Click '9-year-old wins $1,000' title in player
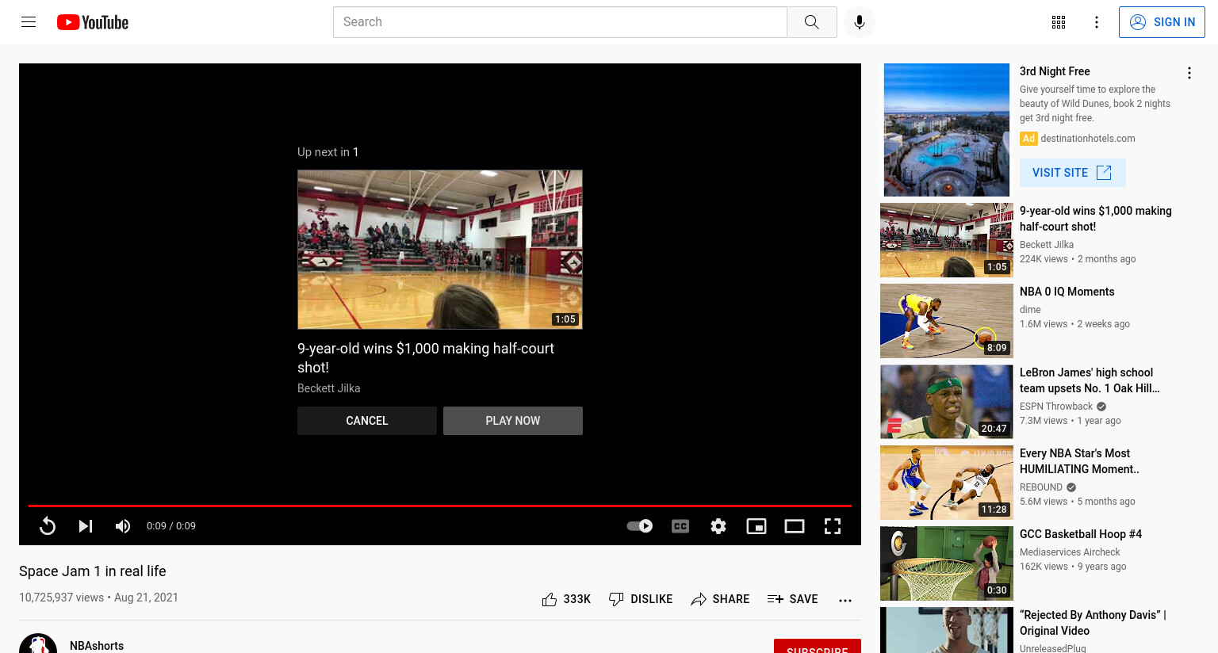 [x=426, y=358]
